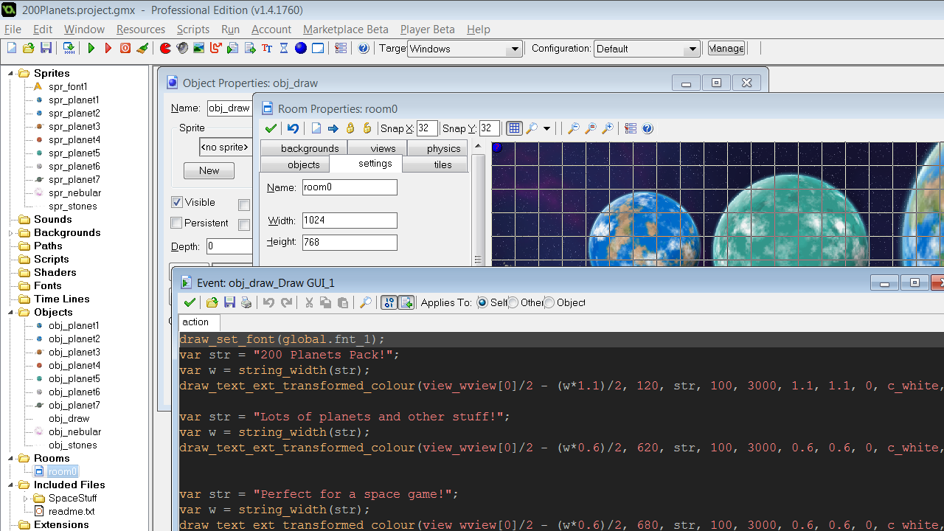
Task: Open the Configuration dropdown showing Default
Action: coord(693,49)
